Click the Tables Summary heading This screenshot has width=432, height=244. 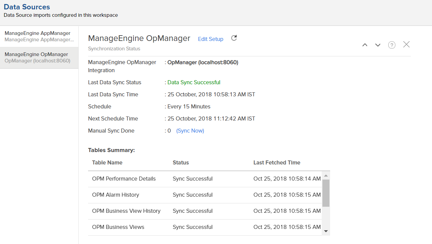[x=111, y=150]
